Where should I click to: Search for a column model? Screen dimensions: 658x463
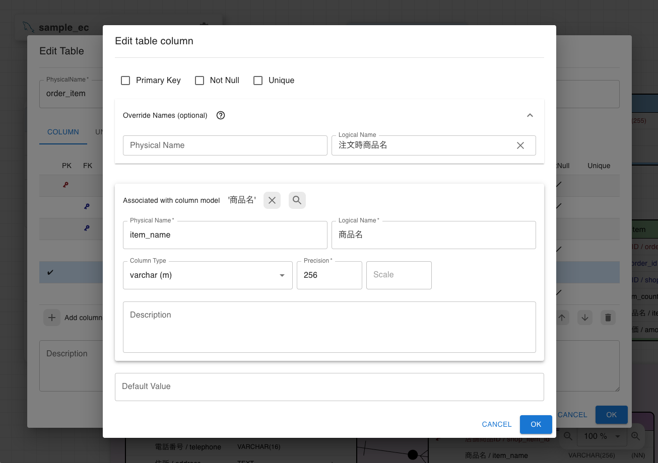pos(297,200)
